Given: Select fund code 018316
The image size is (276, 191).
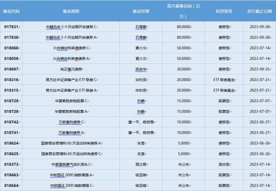Looking at the screenshot, I should (x=11, y=80).
